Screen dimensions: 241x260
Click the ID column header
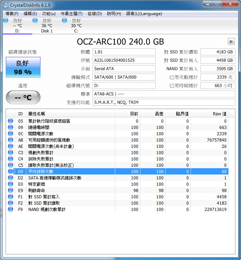coord(20,114)
